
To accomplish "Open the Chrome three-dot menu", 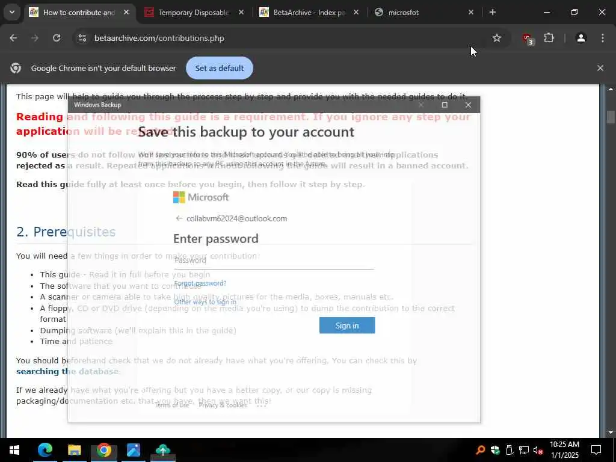I will tap(603, 38).
